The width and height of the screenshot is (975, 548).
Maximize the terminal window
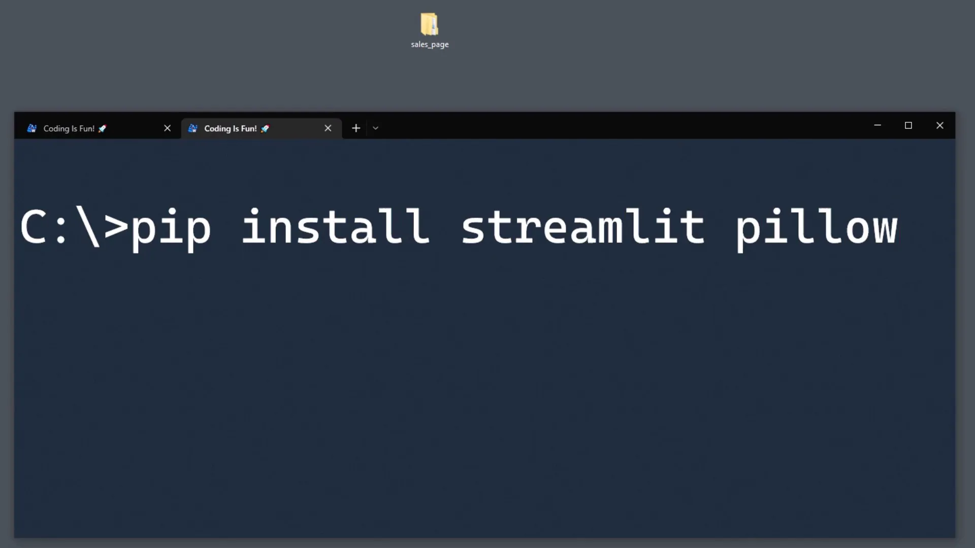(x=909, y=125)
